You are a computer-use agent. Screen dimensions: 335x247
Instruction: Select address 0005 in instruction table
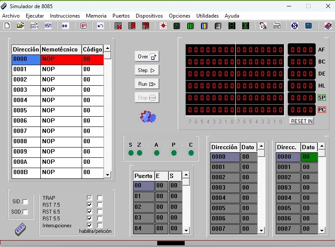pos(26,111)
